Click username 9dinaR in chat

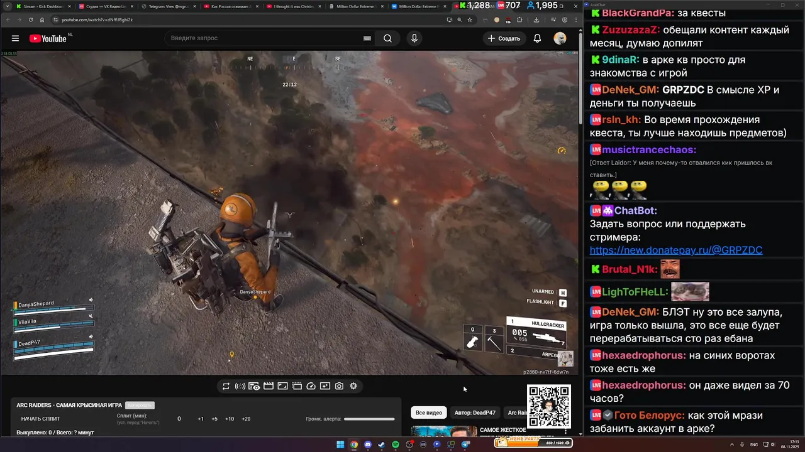pyautogui.click(x=621, y=60)
